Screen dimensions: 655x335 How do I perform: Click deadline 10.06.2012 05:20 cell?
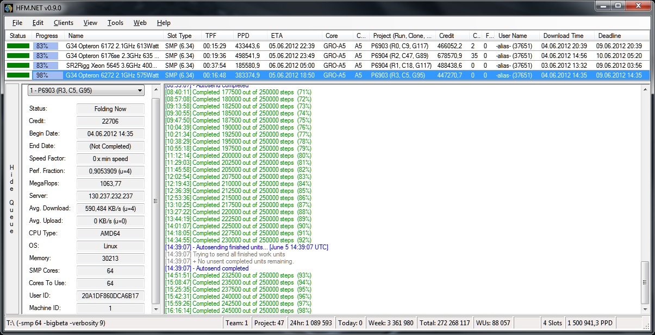[619, 55]
